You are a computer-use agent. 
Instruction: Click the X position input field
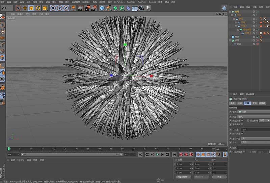184,164
